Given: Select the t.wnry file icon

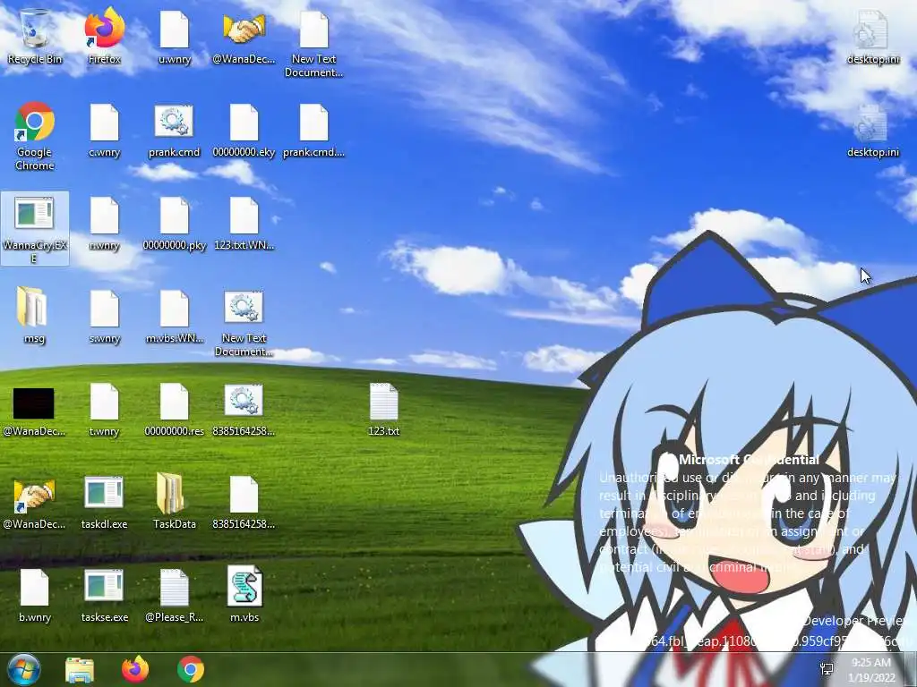Looking at the screenshot, I should pos(104,410).
